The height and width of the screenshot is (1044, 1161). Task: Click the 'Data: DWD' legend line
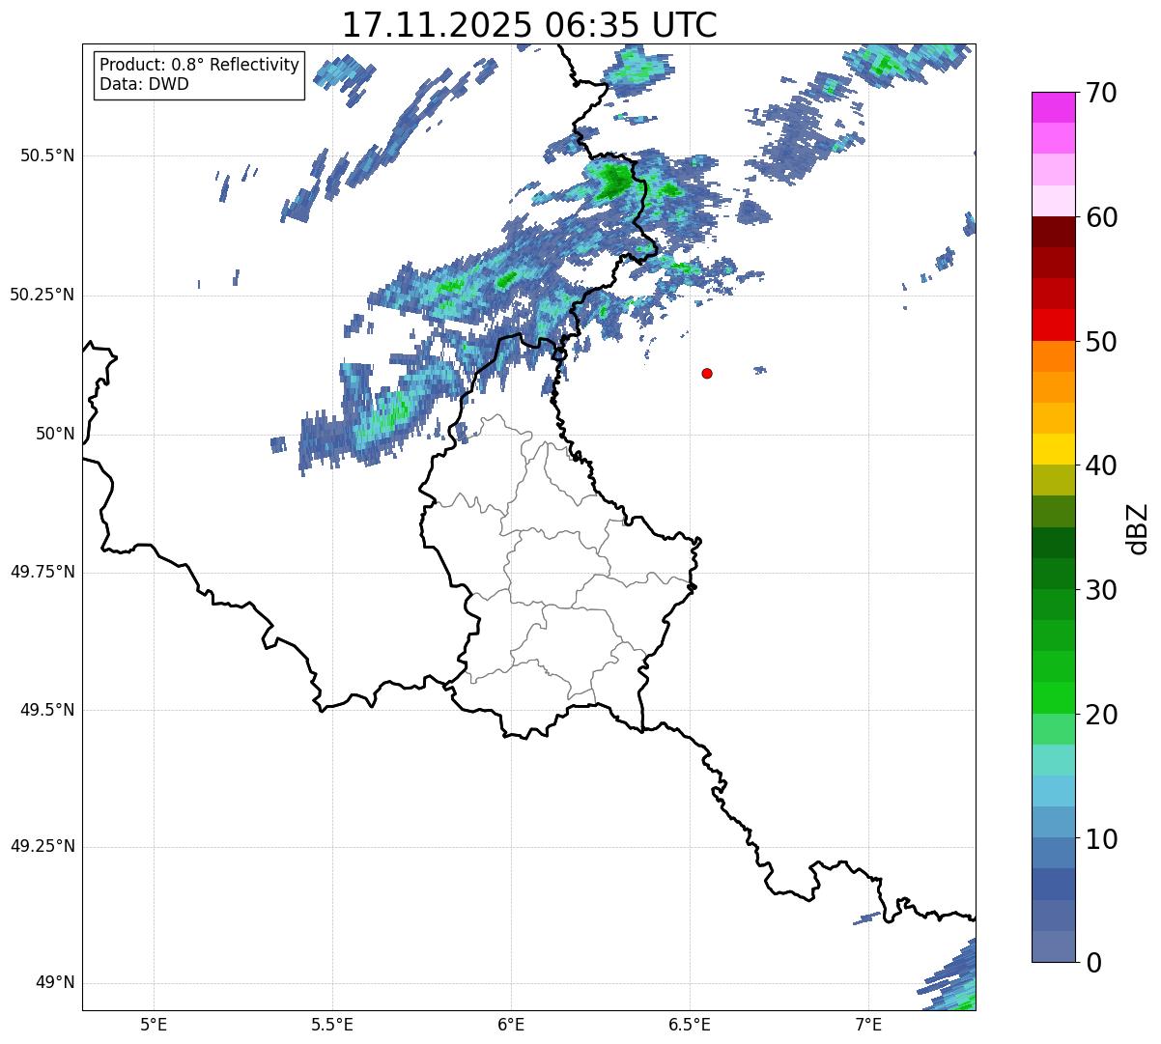[x=144, y=84]
